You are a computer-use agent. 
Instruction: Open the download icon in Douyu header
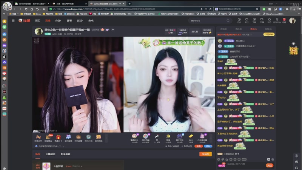click(x=254, y=20)
